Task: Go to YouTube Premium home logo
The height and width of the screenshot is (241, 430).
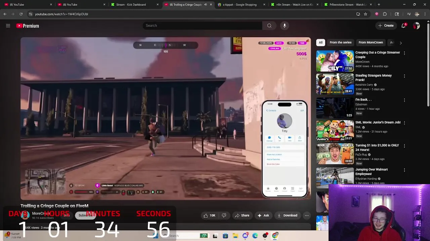Action: tap(28, 26)
